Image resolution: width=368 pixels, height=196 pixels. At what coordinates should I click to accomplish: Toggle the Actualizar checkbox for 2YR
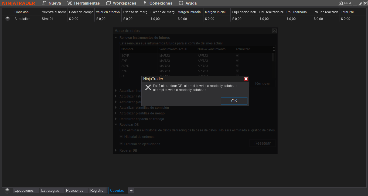237,61
